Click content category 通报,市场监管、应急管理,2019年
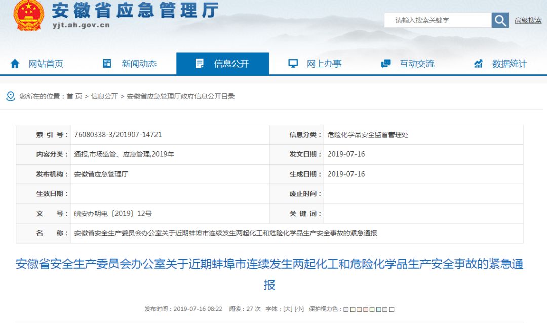This screenshot has height=323, width=547. pos(124,154)
